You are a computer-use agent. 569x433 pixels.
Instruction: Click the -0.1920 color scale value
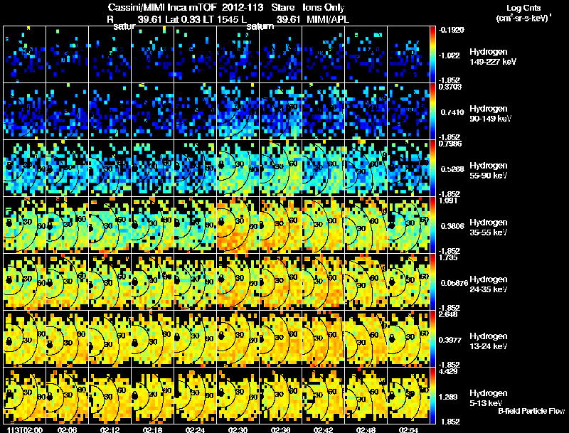point(451,30)
